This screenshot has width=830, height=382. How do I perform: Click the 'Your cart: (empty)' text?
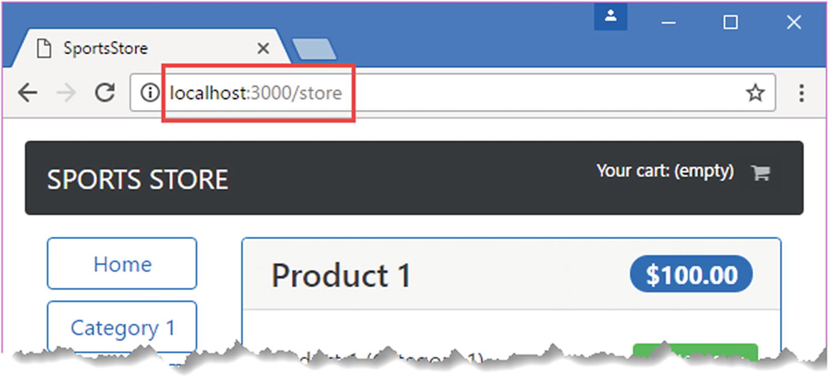pos(665,172)
